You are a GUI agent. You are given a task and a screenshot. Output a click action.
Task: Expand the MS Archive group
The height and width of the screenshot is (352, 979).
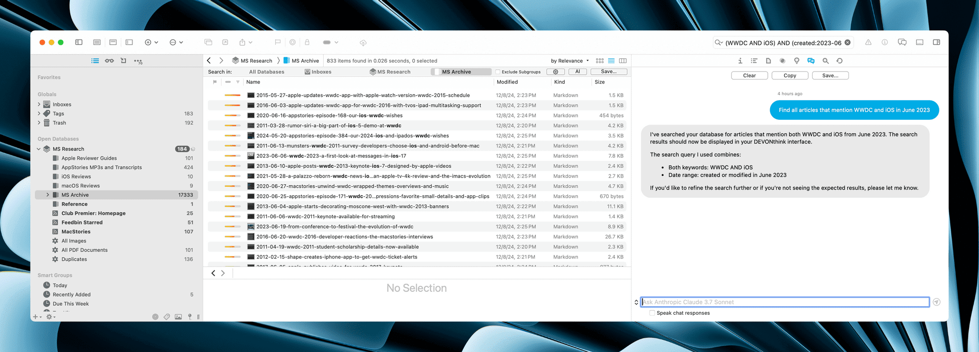point(48,195)
